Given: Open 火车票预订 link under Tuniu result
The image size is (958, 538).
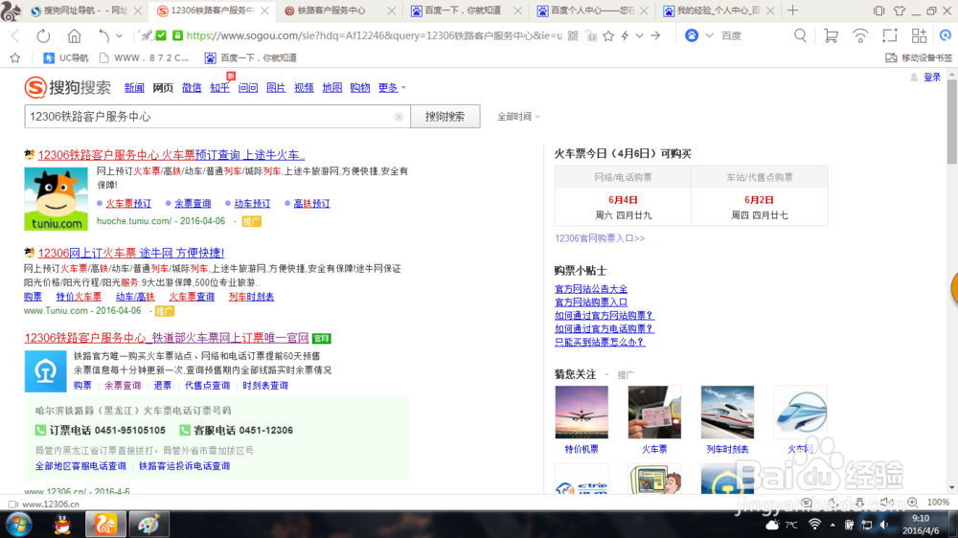Looking at the screenshot, I should click(x=128, y=203).
